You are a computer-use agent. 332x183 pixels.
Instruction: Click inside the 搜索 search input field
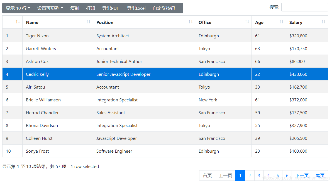pos(304,7)
